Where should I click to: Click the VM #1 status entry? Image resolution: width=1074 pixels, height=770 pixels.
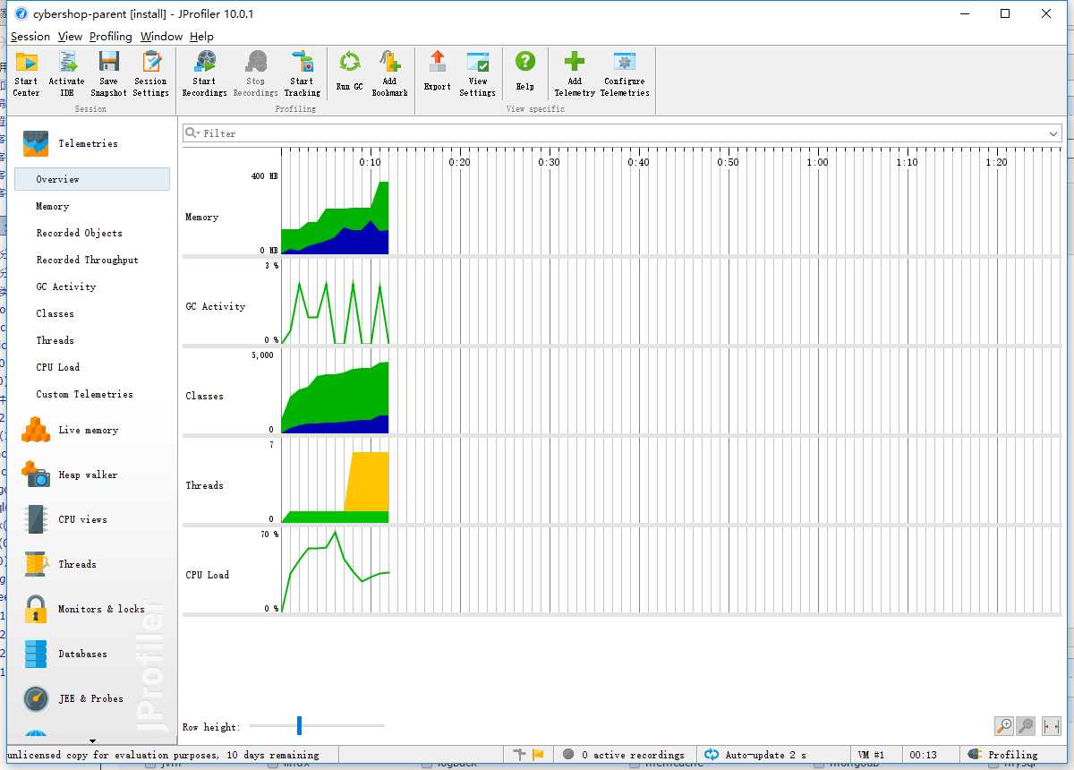(871, 755)
